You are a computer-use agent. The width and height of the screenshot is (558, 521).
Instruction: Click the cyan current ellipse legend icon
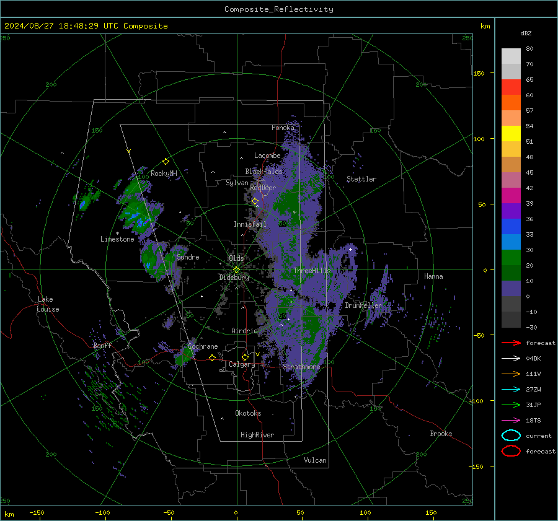[511, 436]
